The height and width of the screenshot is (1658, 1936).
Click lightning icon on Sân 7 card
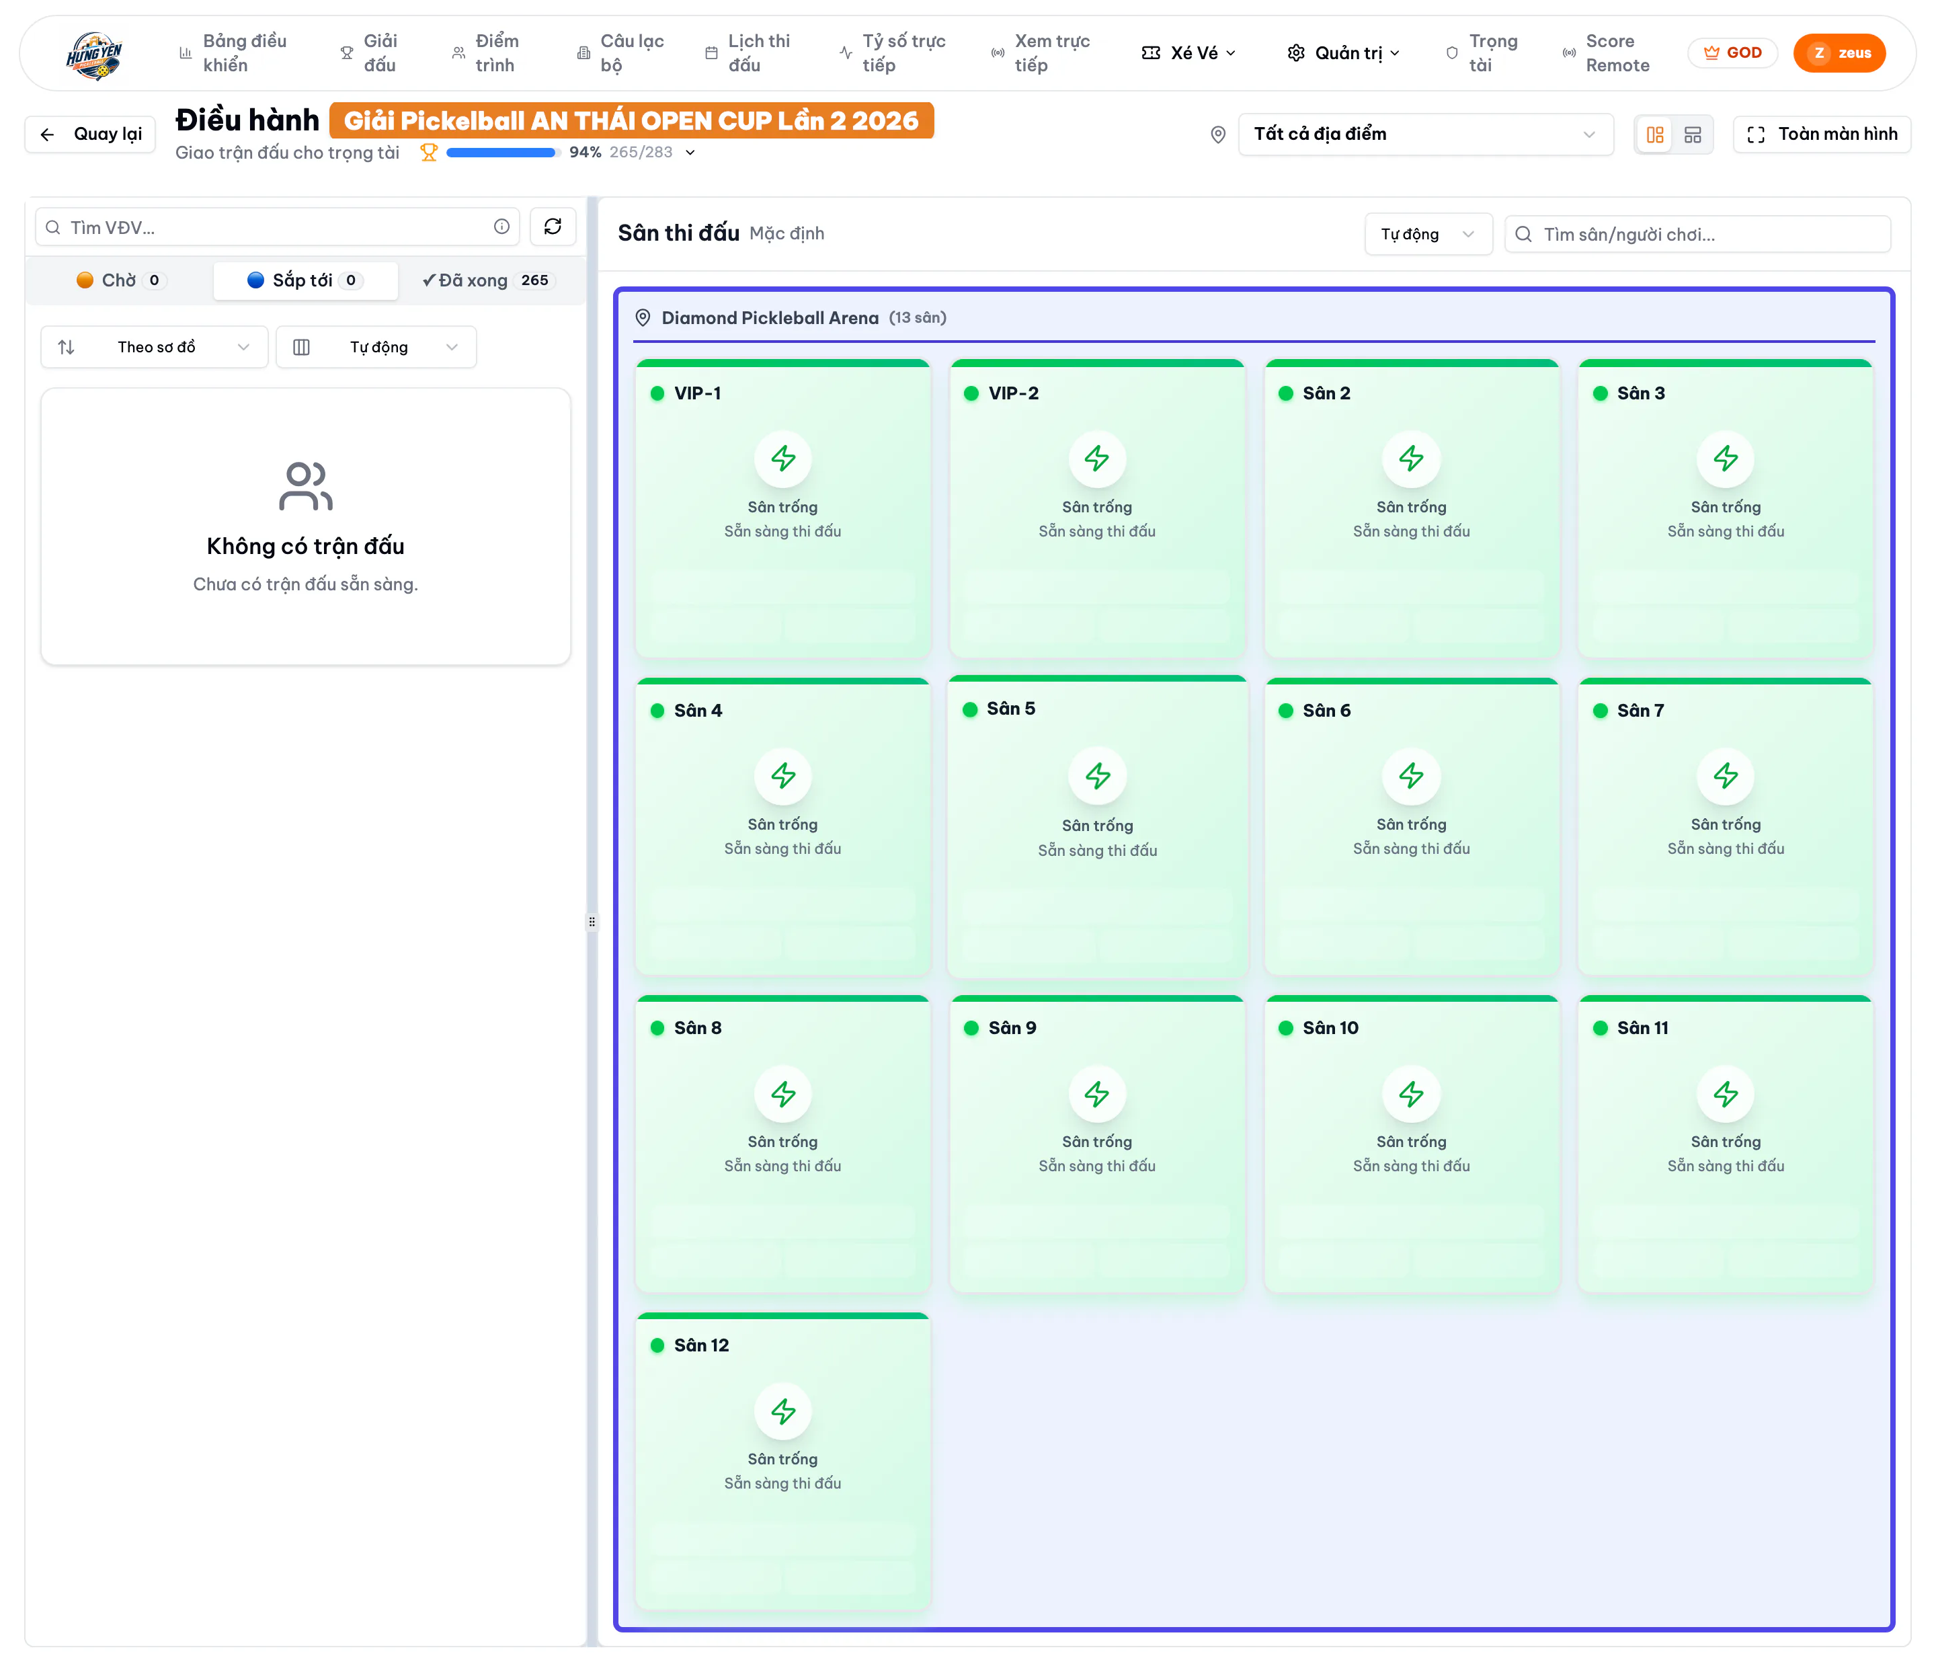tap(1726, 776)
